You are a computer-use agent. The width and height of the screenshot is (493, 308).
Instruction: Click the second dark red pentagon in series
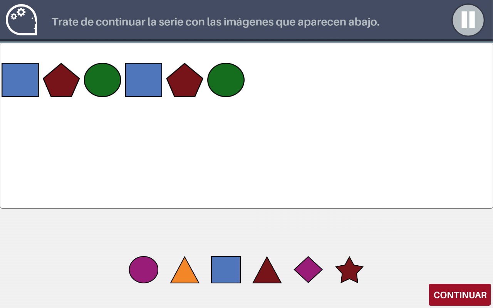tap(184, 81)
